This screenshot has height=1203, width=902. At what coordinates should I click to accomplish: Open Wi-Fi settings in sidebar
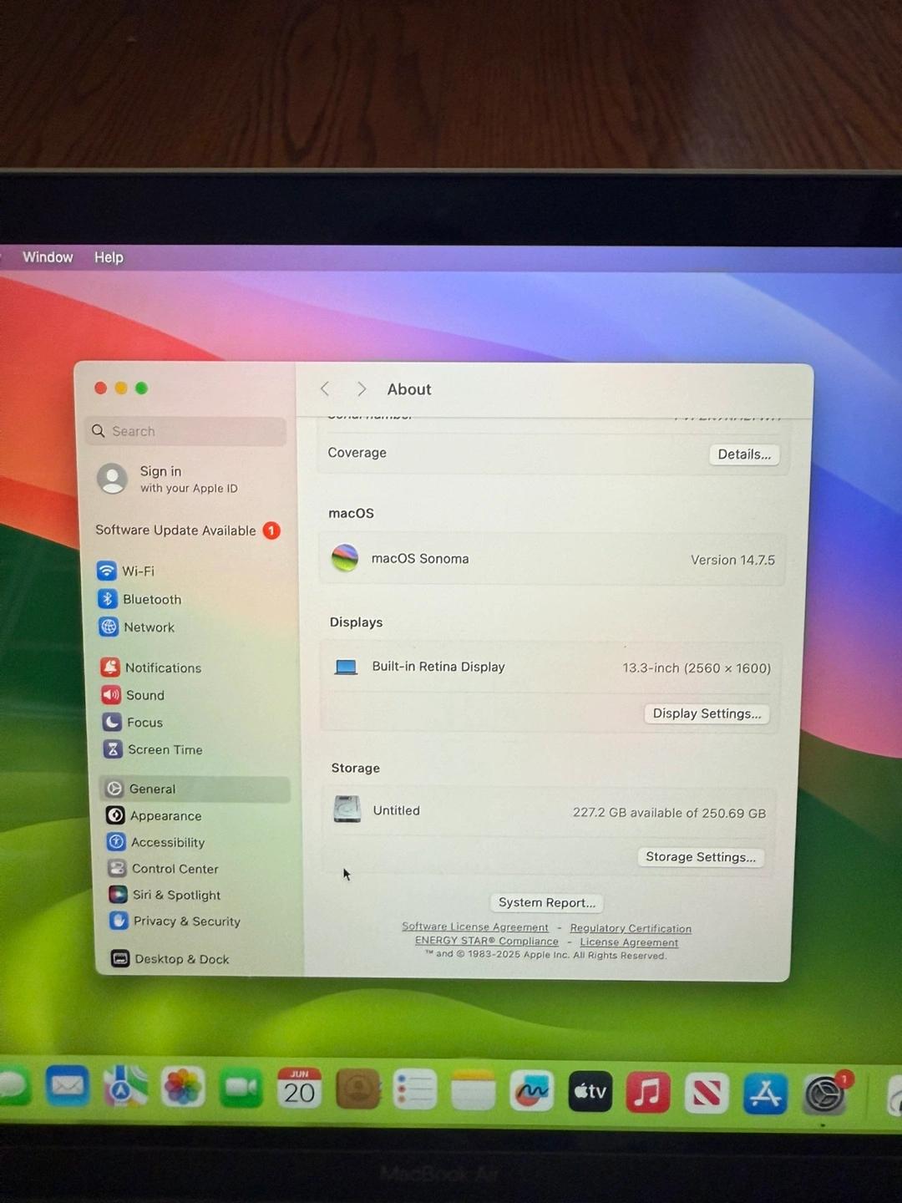(x=137, y=571)
